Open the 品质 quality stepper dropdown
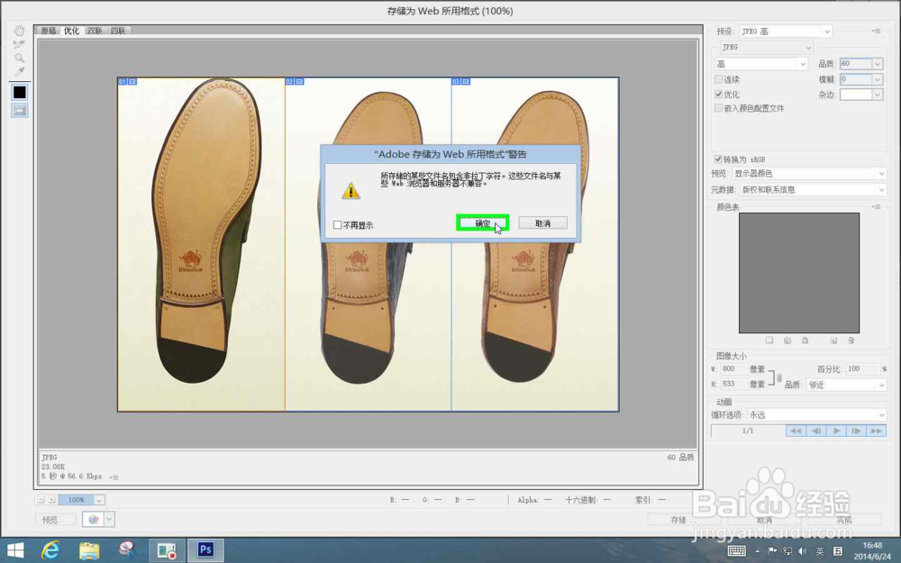901x563 pixels. click(x=877, y=63)
